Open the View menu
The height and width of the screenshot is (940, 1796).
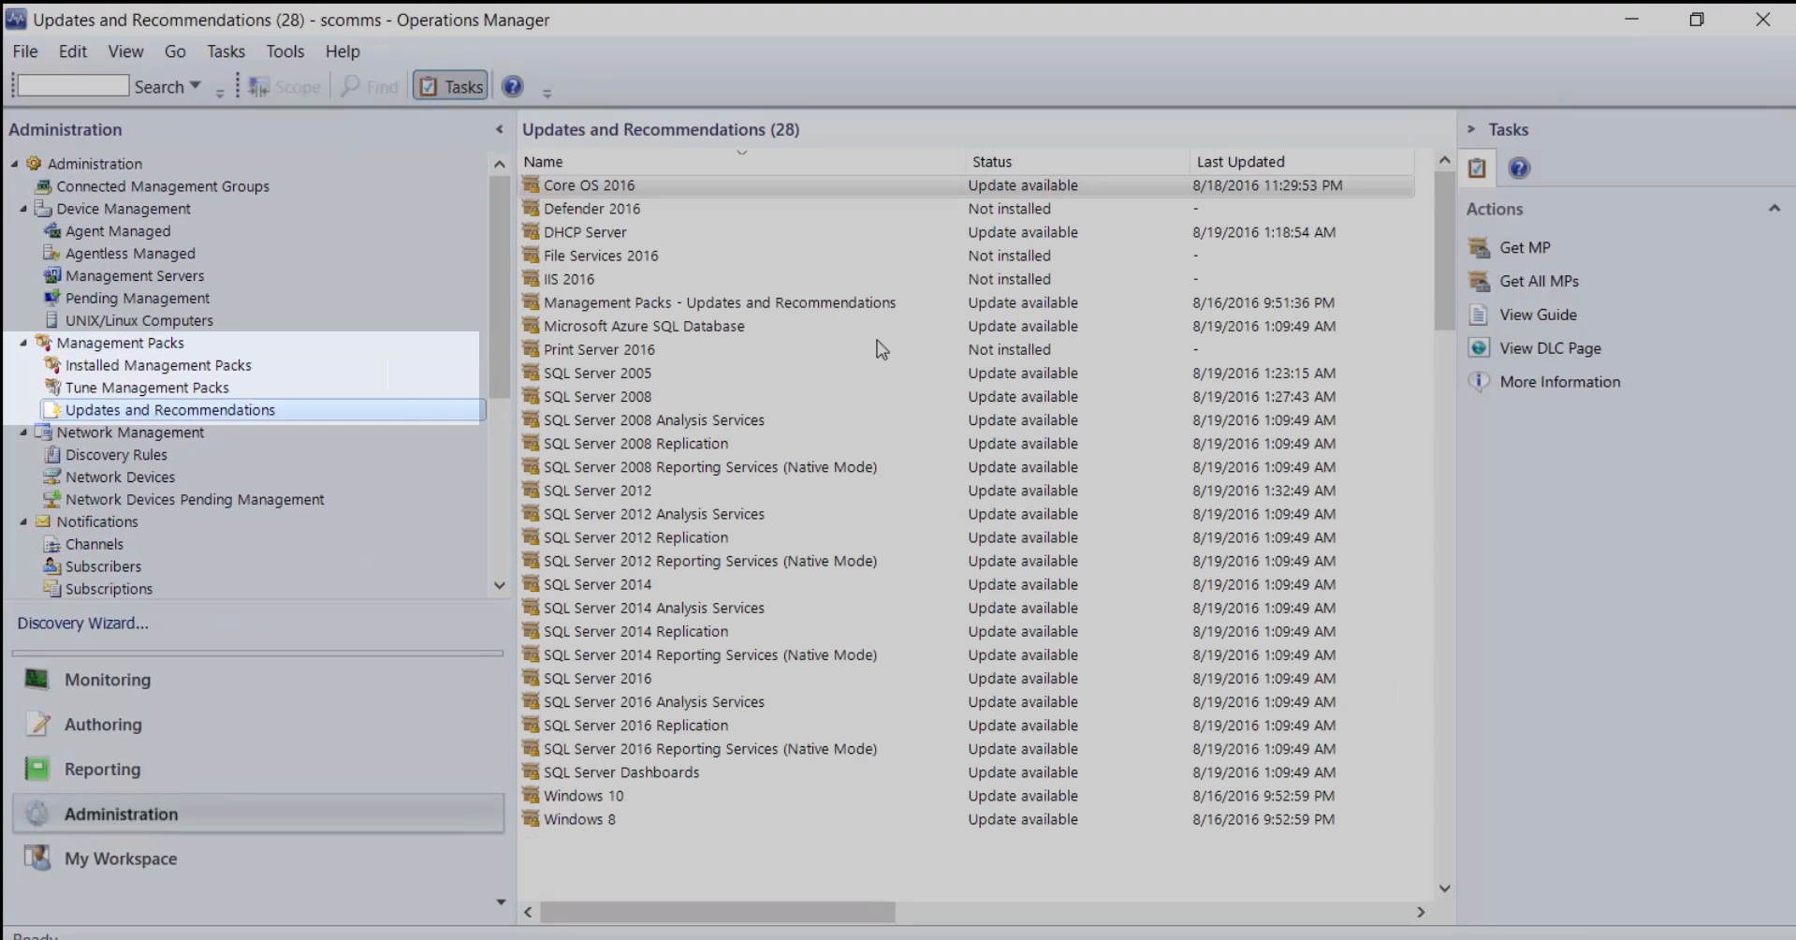point(125,51)
